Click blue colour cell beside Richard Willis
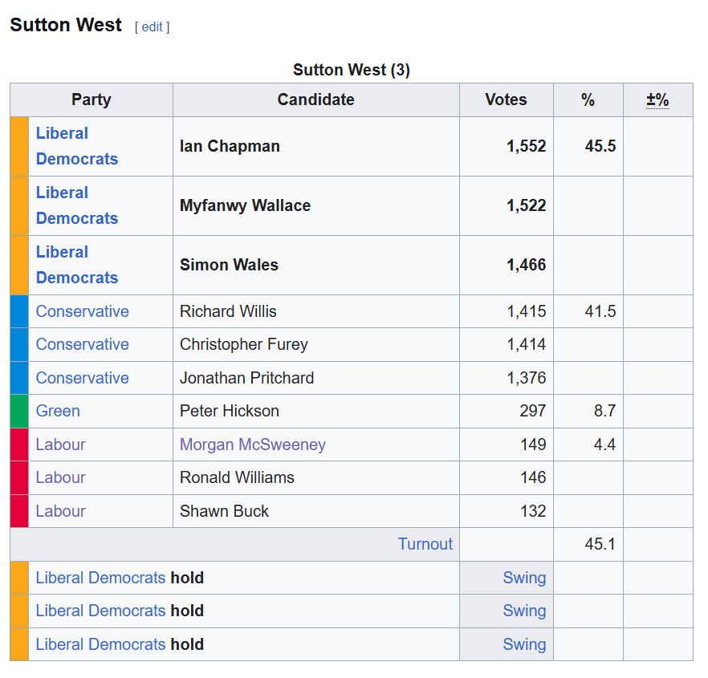This screenshot has width=708, height=678. click(x=19, y=311)
